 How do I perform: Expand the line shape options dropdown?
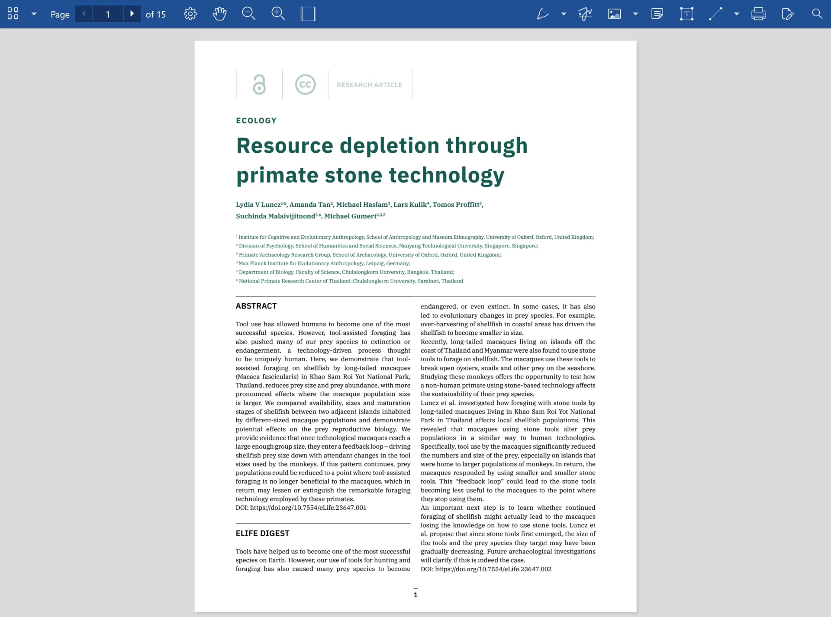pyautogui.click(x=737, y=14)
